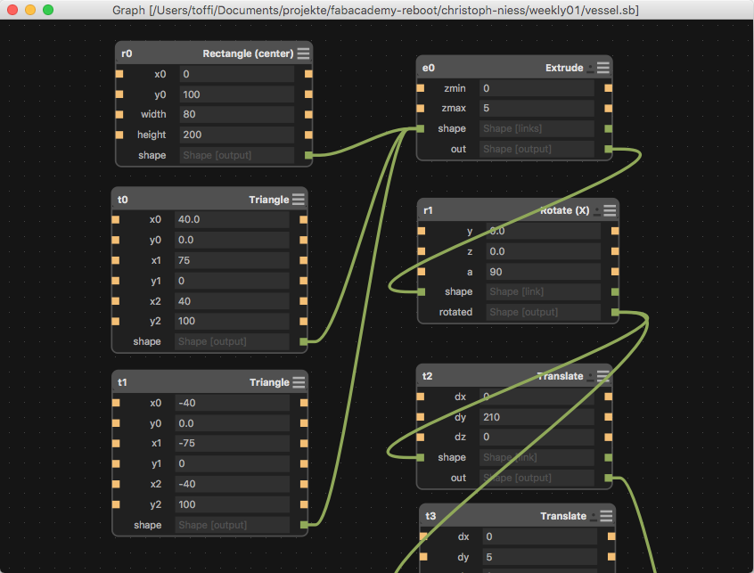The width and height of the screenshot is (754, 573).
Task: Click r0 height orange output port
Action: 308,135
